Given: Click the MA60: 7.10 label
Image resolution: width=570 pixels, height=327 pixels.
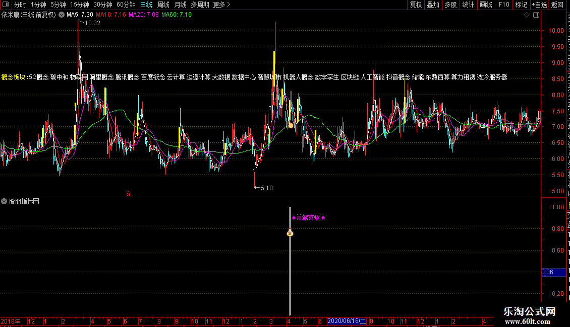Looking at the screenshot, I should pos(177,15).
